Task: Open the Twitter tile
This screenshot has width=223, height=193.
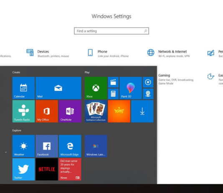Action: click(24, 169)
